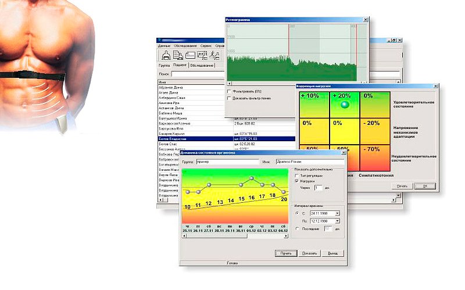Click the data point above day 16

click(252, 178)
